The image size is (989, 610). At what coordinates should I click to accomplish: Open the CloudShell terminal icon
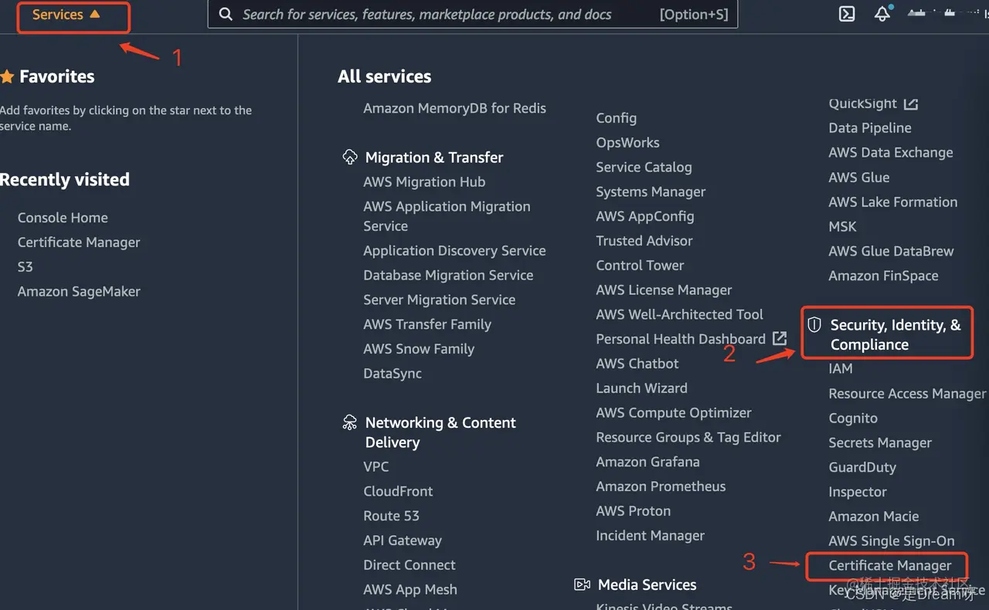(847, 14)
